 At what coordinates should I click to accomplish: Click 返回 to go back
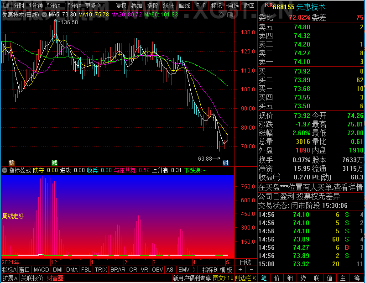(249, 5)
